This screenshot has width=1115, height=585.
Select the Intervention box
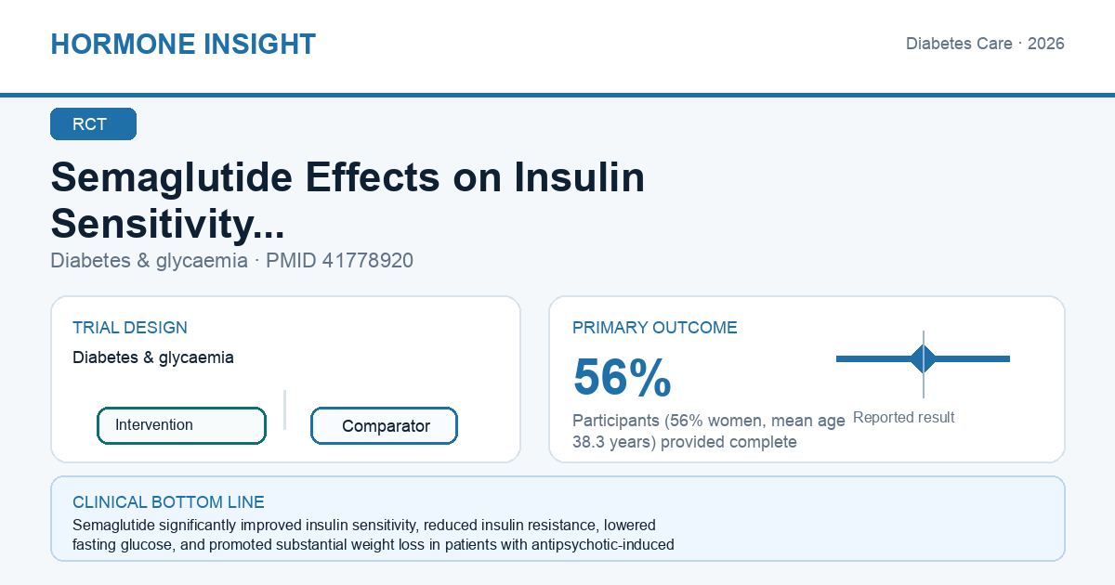click(x=182, y=425)
